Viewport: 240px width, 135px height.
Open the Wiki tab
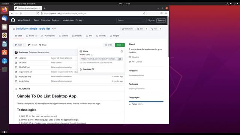pyautogui.click(x=89, y=36)
